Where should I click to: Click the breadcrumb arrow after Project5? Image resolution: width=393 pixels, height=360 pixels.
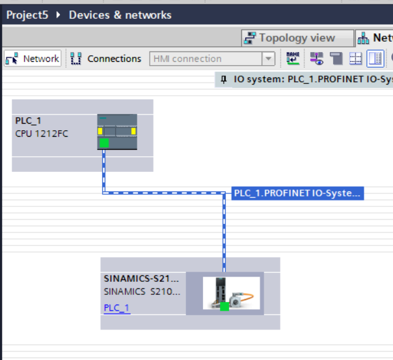point(59,15)
